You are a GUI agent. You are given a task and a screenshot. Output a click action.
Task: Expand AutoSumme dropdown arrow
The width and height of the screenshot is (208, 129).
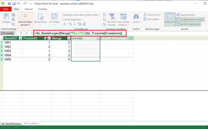pyautogui.click(x=161, y=15)
